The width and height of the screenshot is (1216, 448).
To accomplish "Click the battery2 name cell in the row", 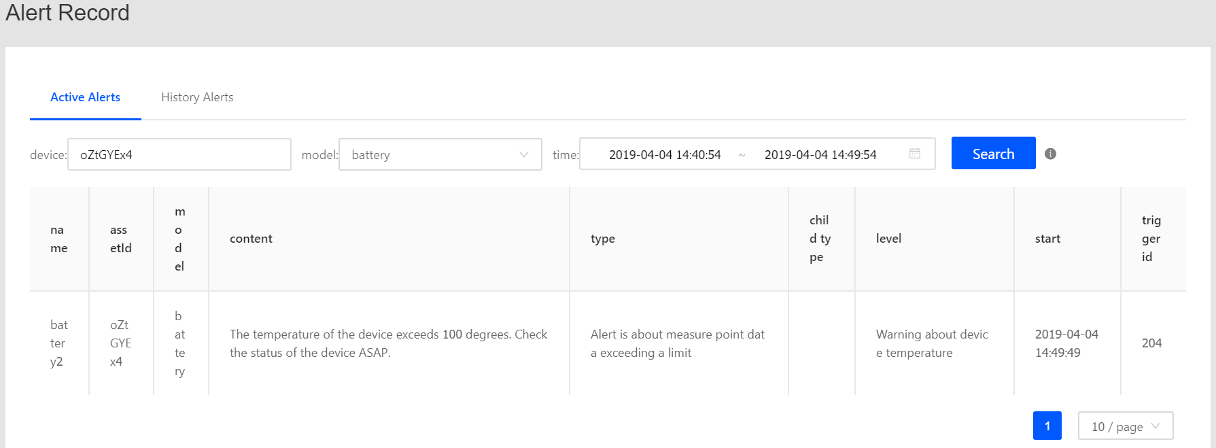I will coord(58,343).
